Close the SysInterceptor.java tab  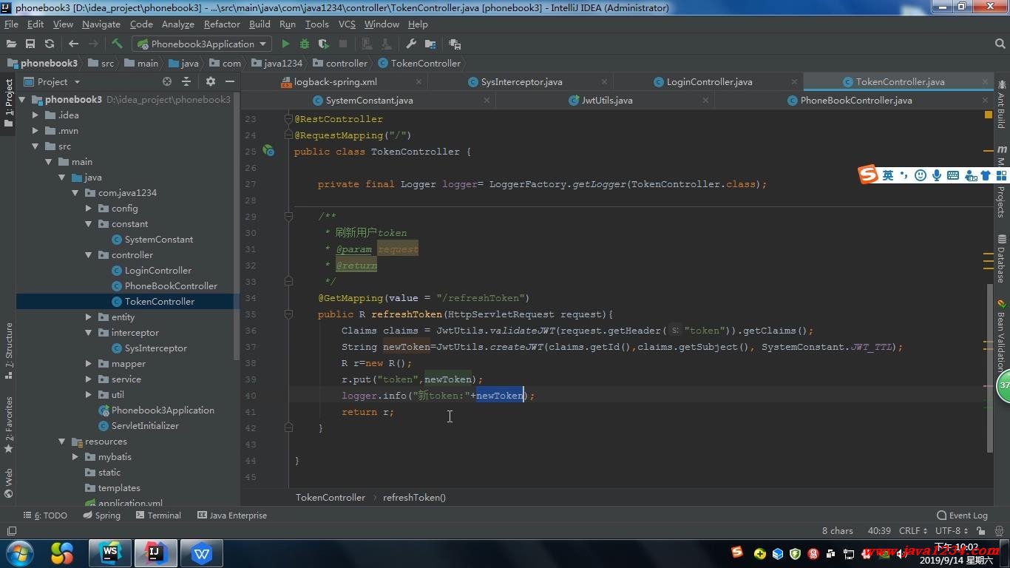(605, 81)
